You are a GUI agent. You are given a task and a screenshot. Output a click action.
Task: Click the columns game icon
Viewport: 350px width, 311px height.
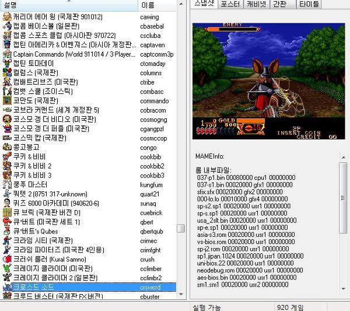click(x=7, y=73)
